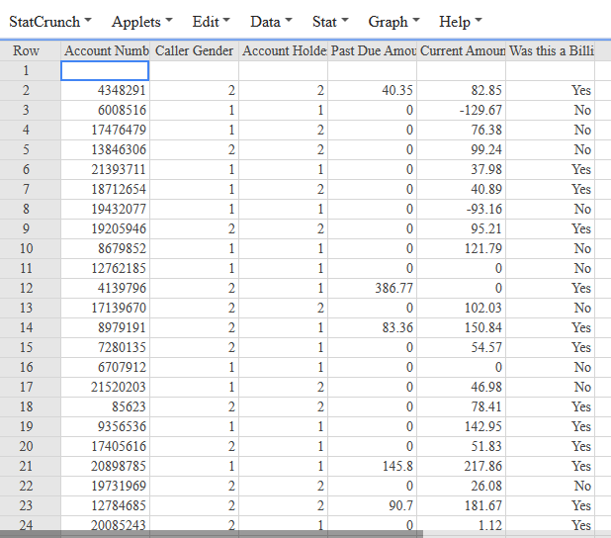611x538 pixels.
Task: Click 'No' in row 22 billing column
Action: coord(551,487)
